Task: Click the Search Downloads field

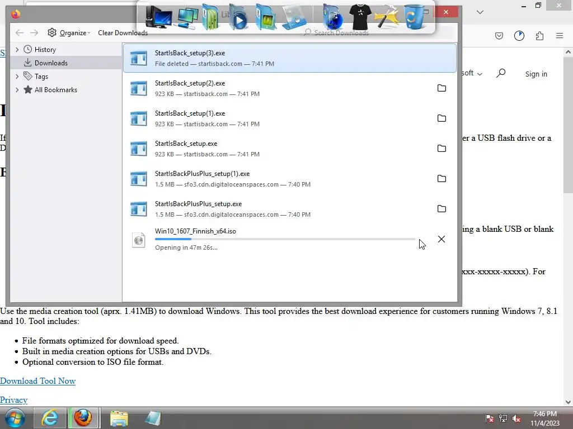Action: pos(379,33)
